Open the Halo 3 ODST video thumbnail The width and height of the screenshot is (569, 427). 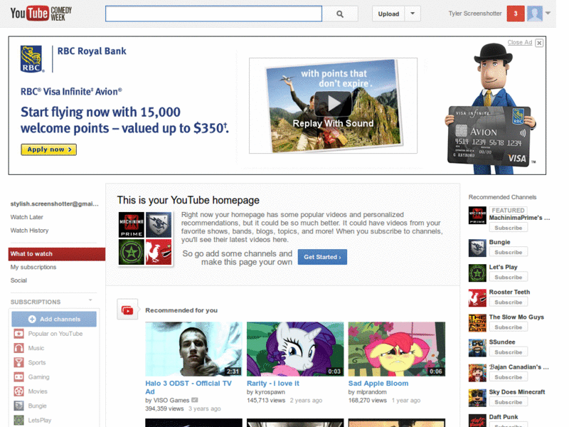pos(193,349)
